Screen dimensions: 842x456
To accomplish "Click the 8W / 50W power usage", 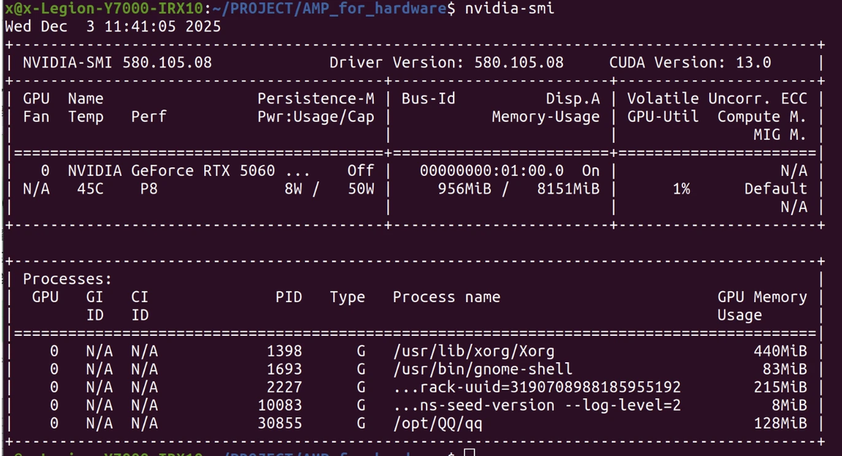I will pos(329,189).
